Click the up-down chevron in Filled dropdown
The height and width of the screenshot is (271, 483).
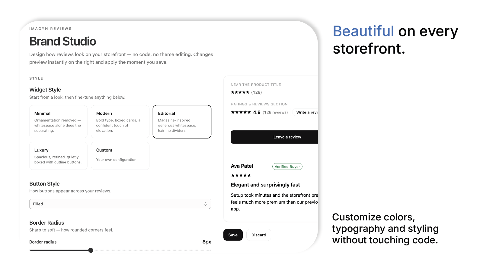click(206, 204)
